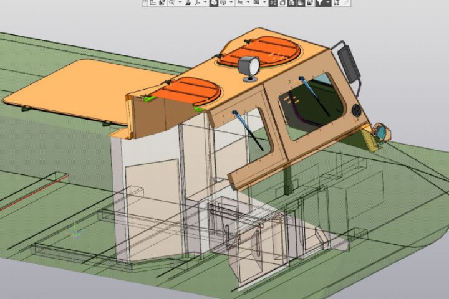Image resolution: width=449 pixels, height=299 pixels.
Task: Expand the dropdown beside the orientation axes icon
Action: [205, 2]
